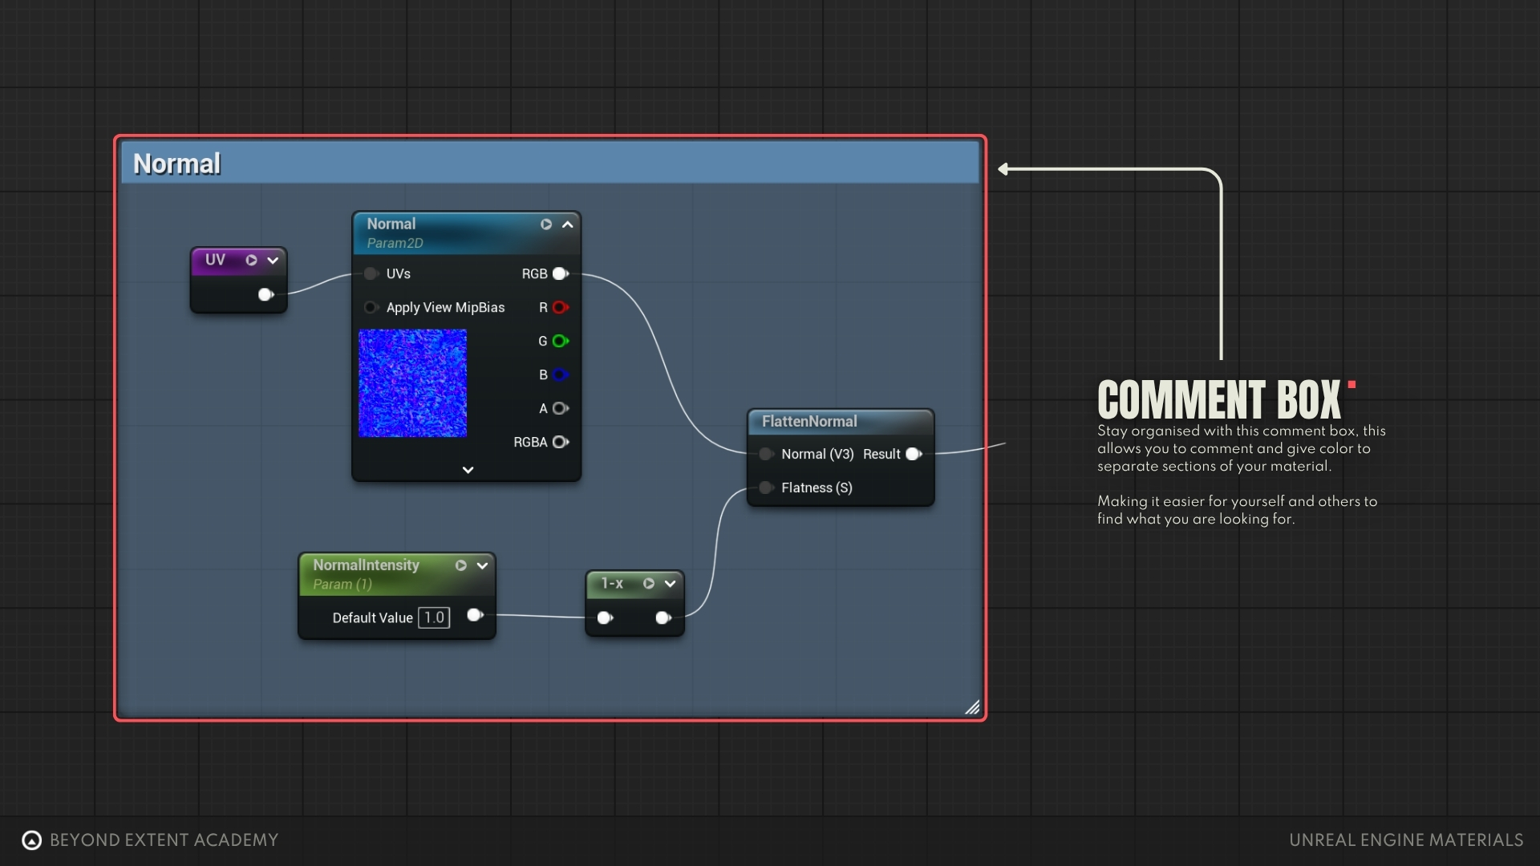1540x866 pixels.
Task: Click the preview icon on 1-x node
Action: tap(649, 584)
